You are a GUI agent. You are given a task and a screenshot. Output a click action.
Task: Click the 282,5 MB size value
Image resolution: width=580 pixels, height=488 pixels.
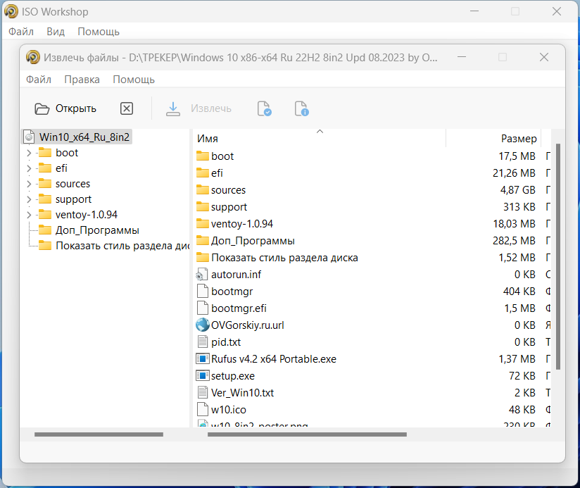(514, 241)
